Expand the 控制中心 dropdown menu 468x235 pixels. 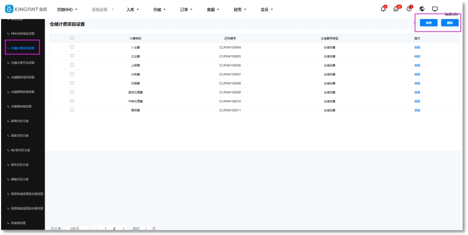tap(67, 10)
